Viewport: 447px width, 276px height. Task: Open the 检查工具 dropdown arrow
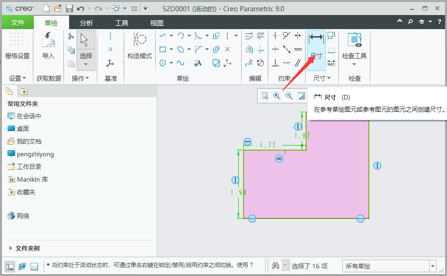pos(354,64)
